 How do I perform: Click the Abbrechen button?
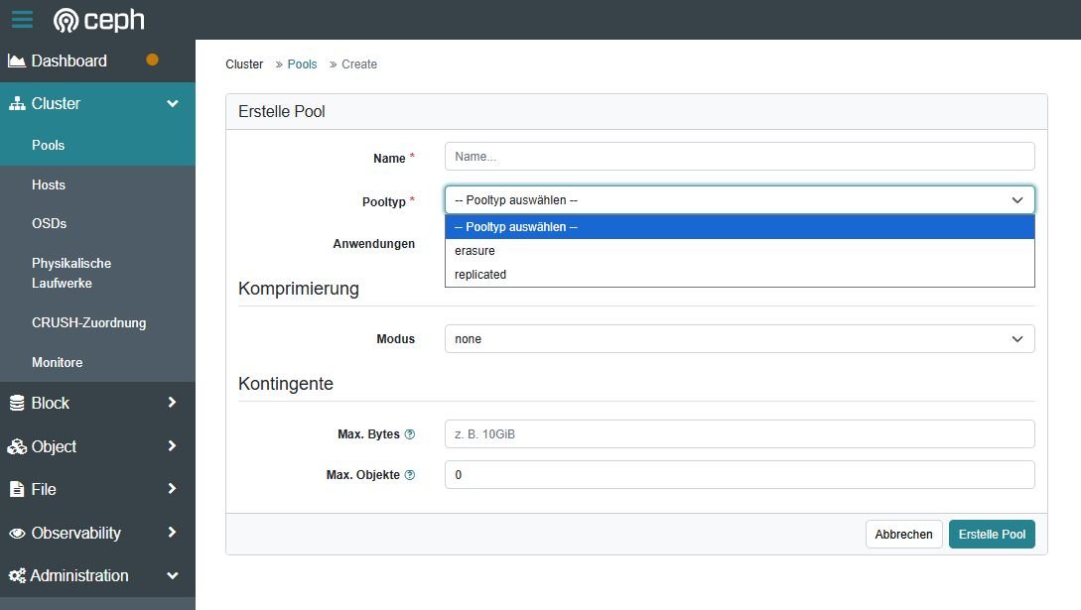[x=903, y=534]
